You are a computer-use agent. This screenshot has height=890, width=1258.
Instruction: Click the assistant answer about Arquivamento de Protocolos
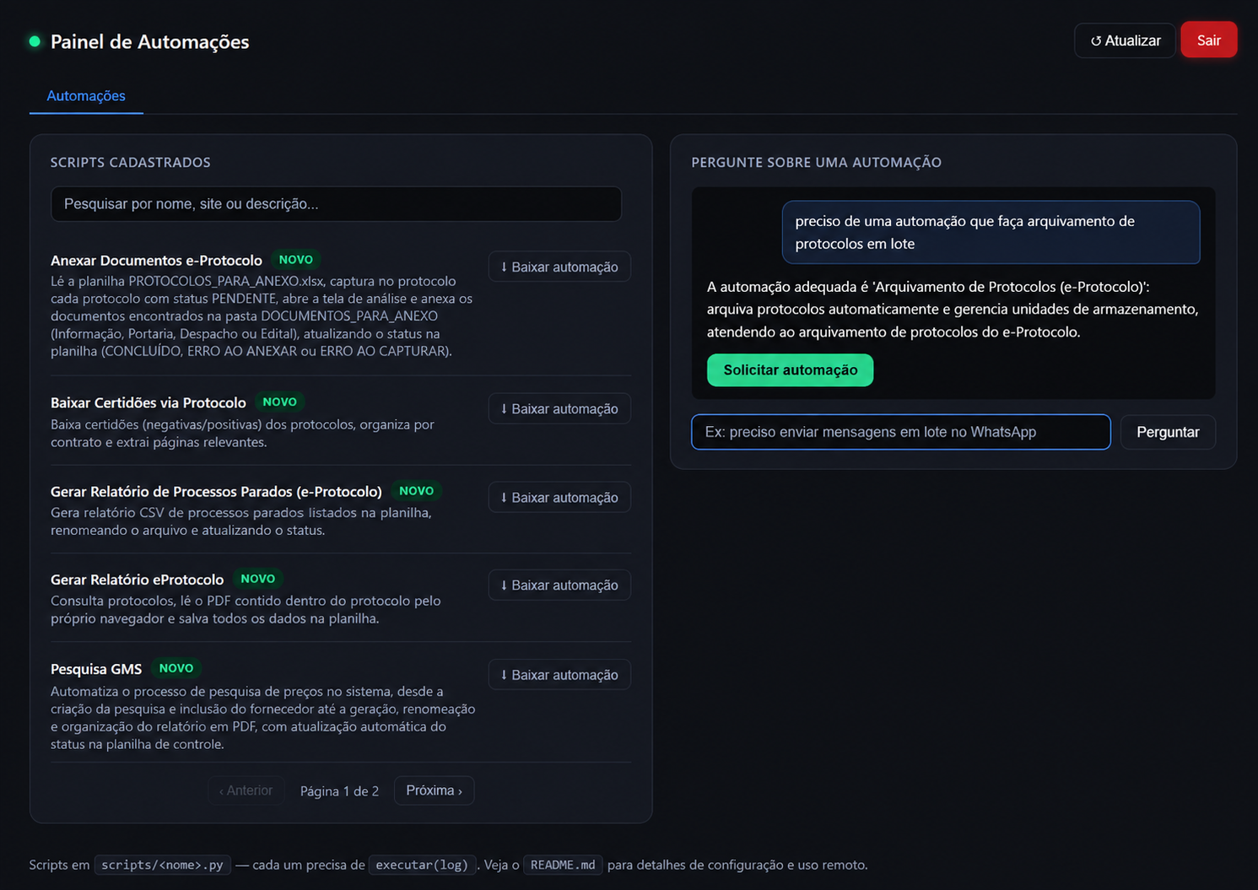point(953,310)
